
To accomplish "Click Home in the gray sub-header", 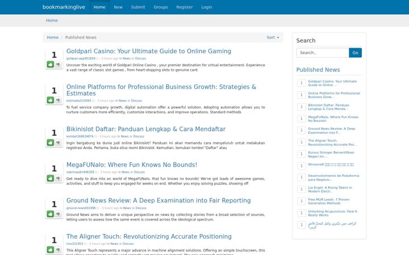I will [52, 20].
